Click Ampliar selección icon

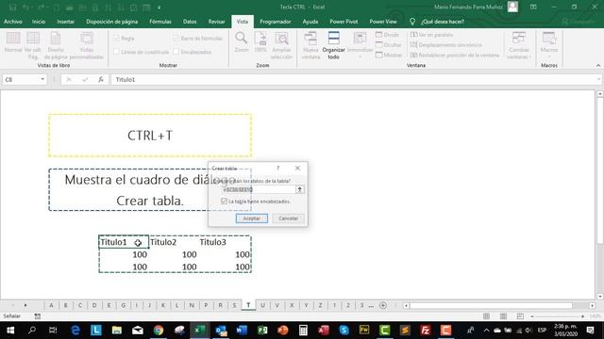281,45
